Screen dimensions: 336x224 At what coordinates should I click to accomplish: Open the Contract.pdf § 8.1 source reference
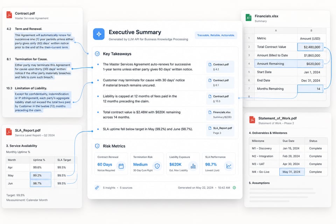[x=220, y=83]
